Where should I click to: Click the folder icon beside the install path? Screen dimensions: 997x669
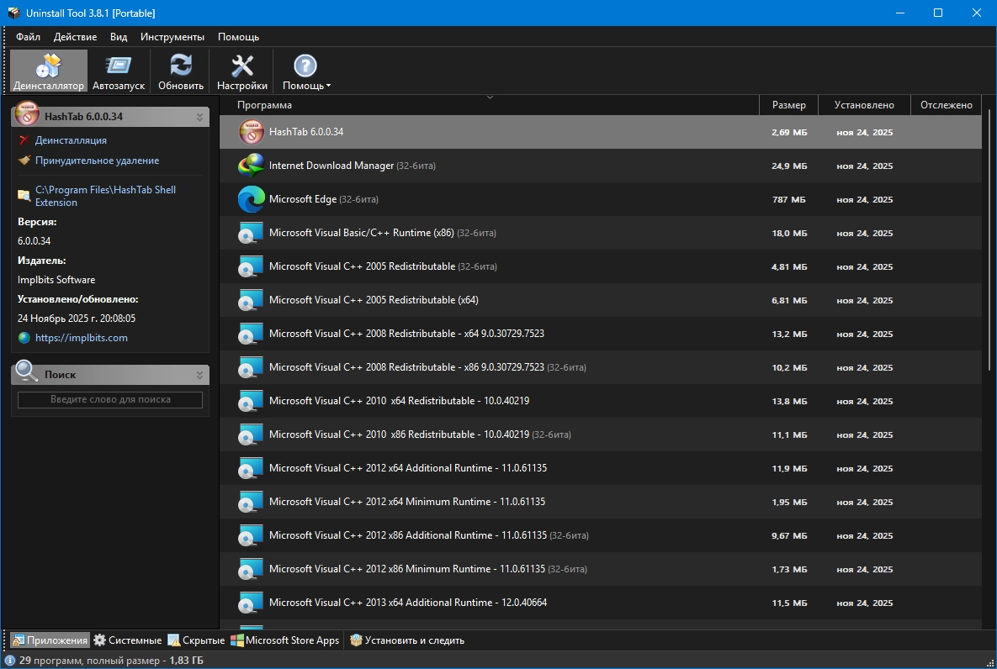coord(24,196)
